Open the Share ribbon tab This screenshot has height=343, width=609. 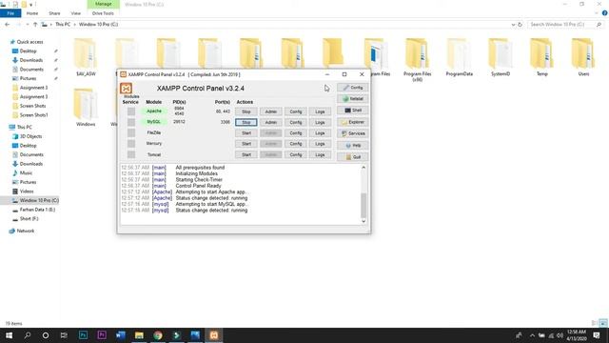point(54,13)
